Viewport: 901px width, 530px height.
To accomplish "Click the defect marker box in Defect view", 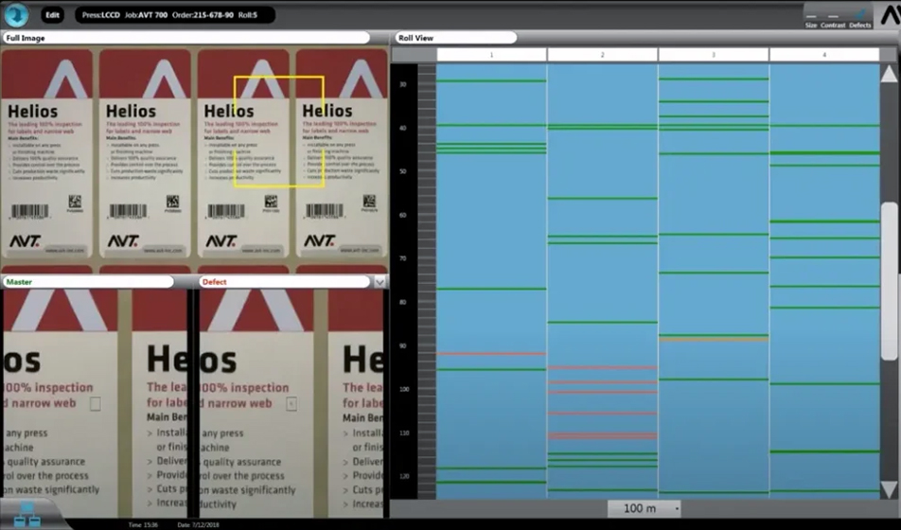I will (291, 403).
